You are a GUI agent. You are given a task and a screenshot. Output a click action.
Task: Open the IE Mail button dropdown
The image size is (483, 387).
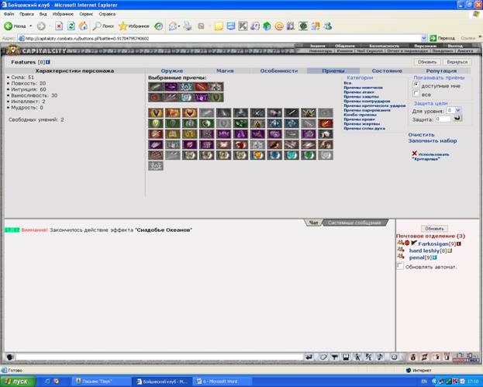pos(179,26)
